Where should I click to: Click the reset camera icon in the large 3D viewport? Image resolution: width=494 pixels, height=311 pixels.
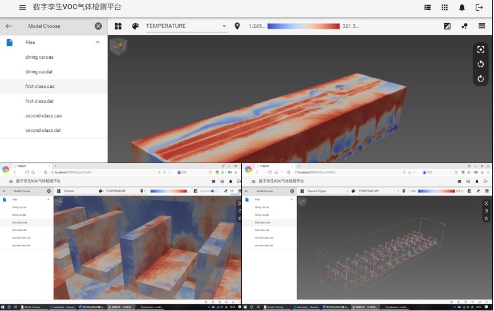click(481, 50)
